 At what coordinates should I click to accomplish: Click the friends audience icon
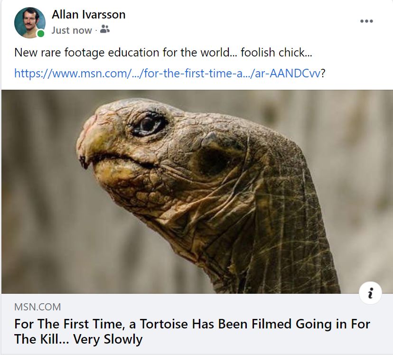(105, 30)
